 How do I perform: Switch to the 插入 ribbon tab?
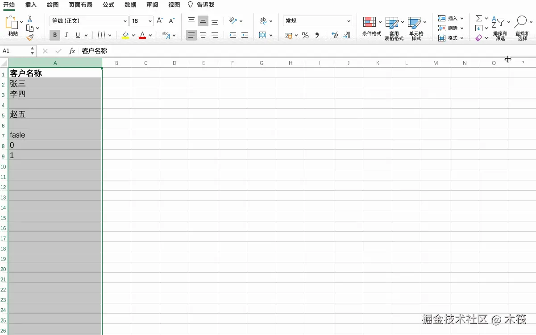(30, 5)
